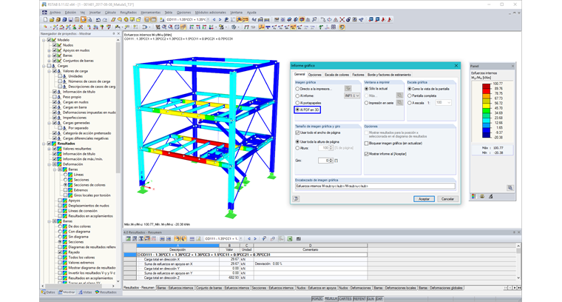Collapse the Resultados tree node
Viewport: 562px width, 302px height.
click(44, 144)
